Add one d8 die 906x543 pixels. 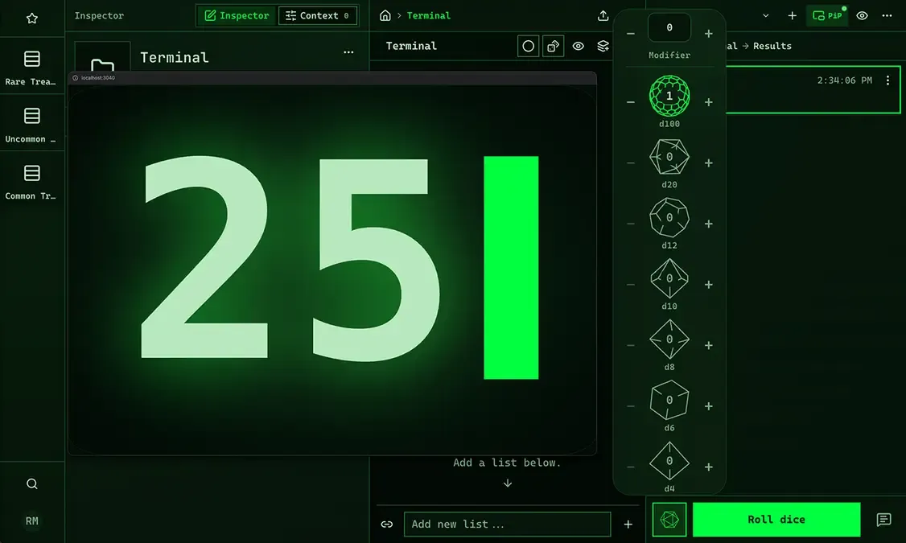(x=708, y=345)
